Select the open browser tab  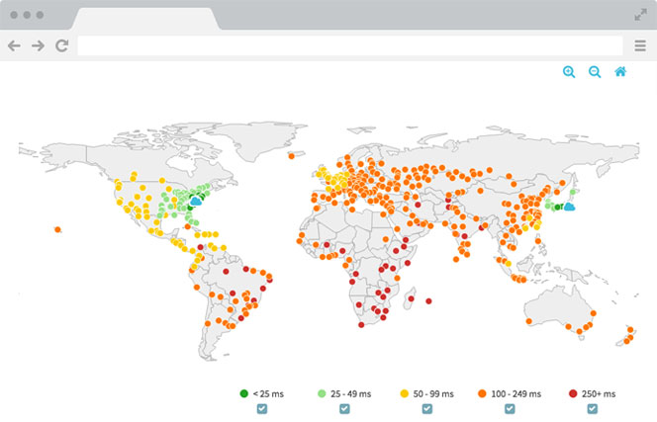[x=144, y=18]
